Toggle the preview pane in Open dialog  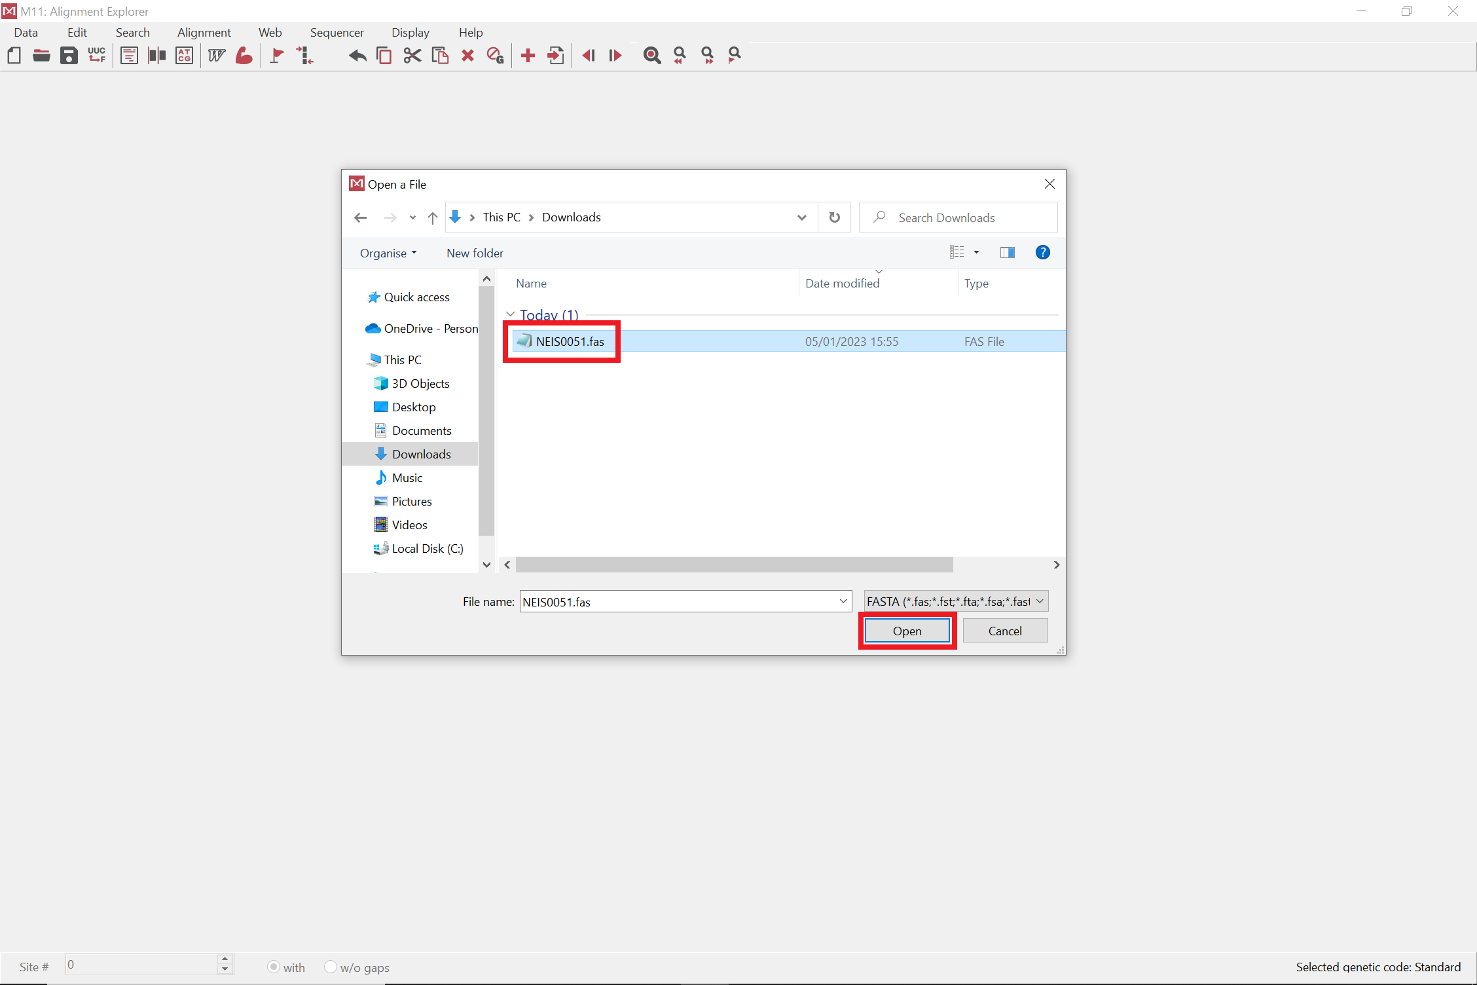(1007, 253)
